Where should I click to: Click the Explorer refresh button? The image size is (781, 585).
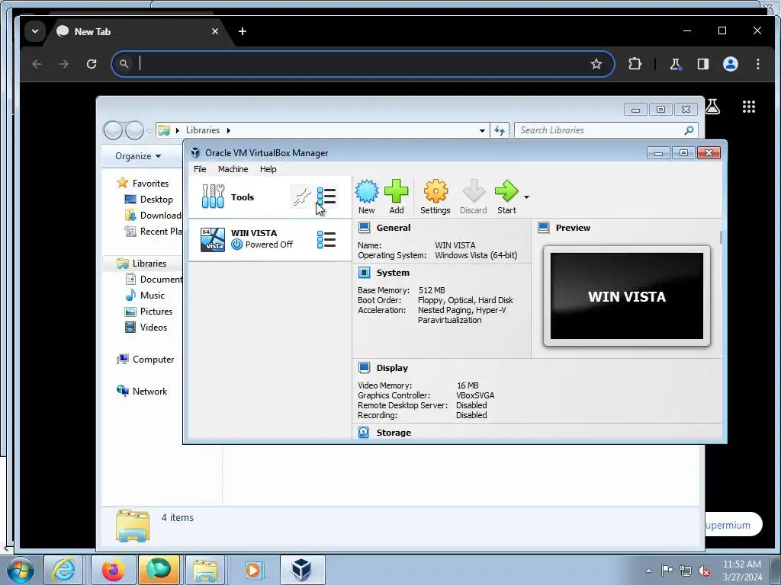(500, 130)
